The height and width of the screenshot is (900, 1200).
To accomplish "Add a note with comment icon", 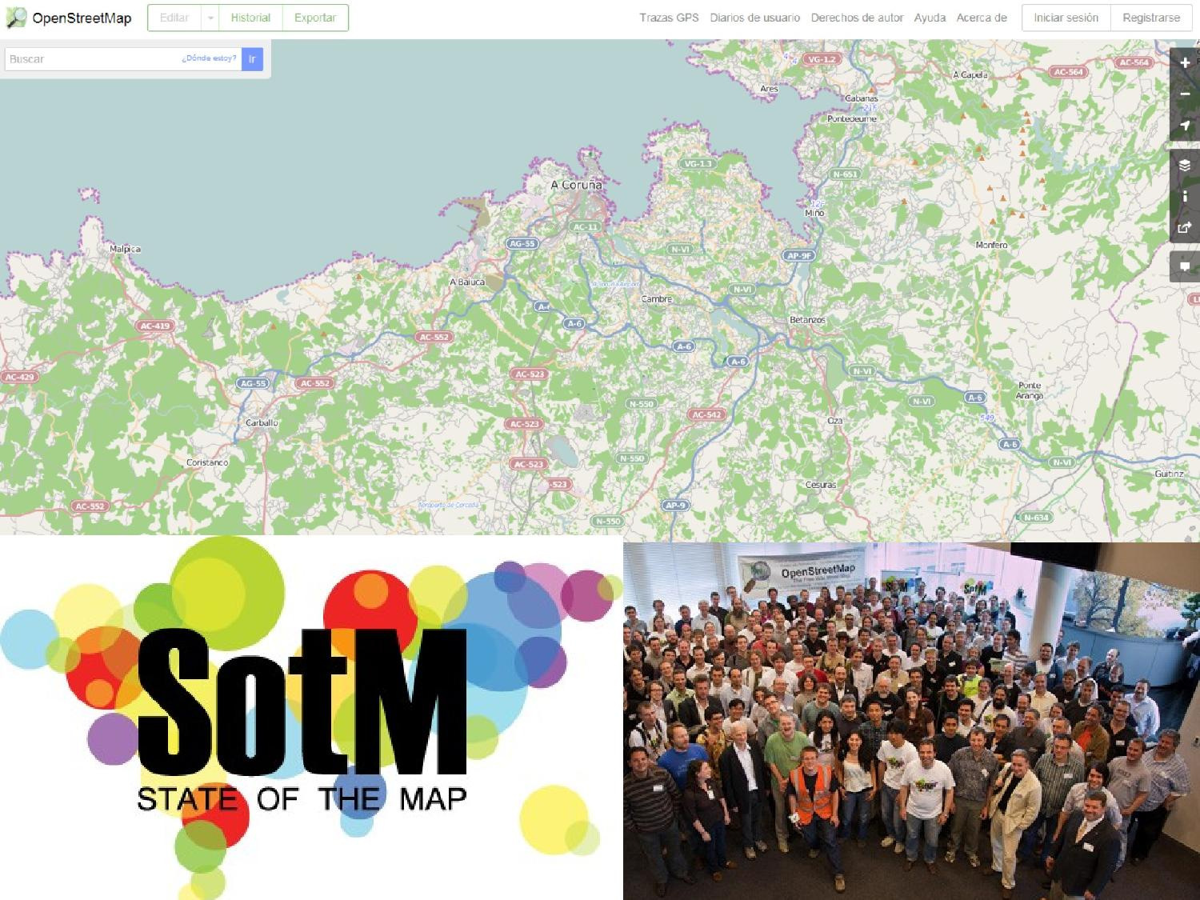I will coord(1185,266).
